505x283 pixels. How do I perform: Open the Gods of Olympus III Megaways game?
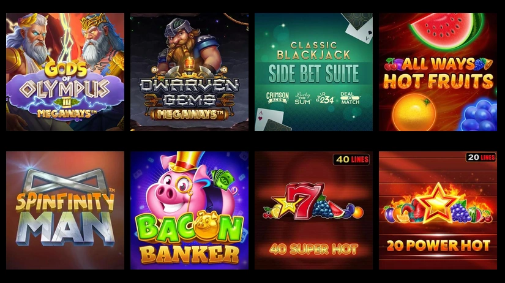pyautogui.click(x=65, y=72)
